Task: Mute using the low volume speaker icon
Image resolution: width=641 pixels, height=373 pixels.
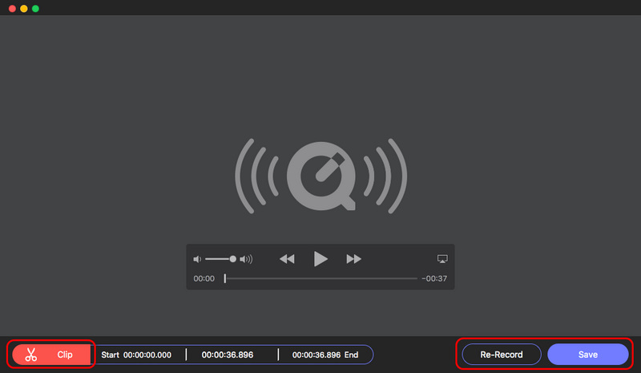Action: (x=197, y=259)
